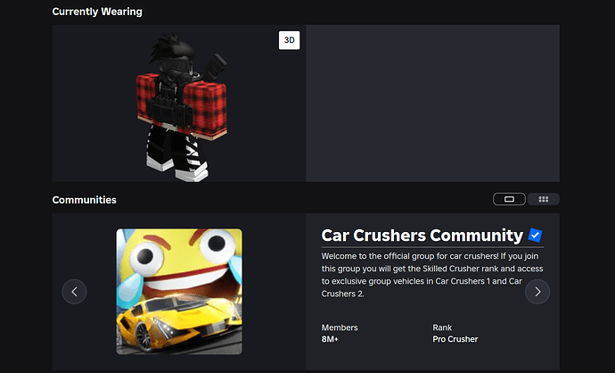Click the blue verified badge icon
This screenshot has width=615, height=373.
(535, 236)
